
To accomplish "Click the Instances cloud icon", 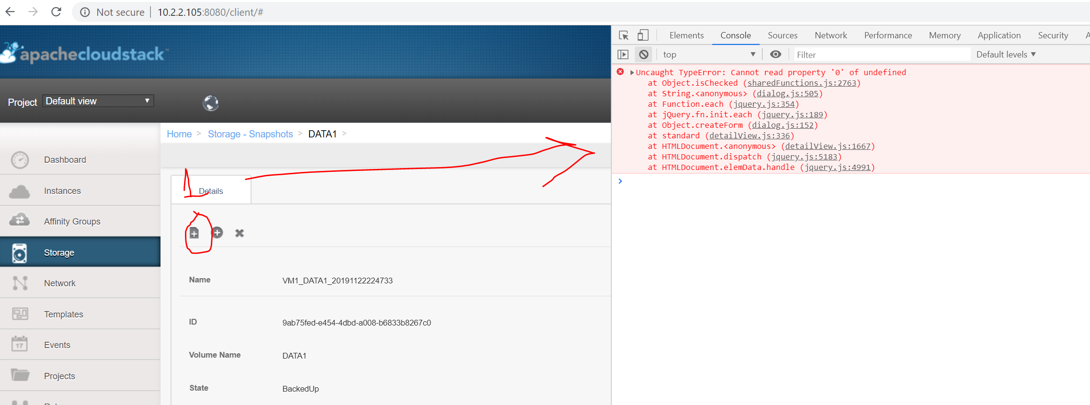I will (x=20, y=191).
